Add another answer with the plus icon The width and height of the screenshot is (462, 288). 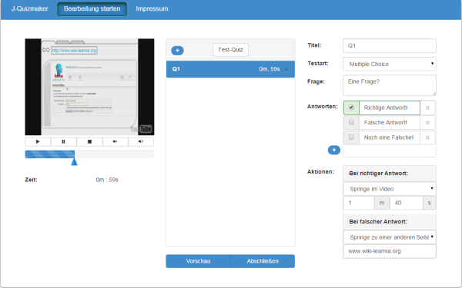(x=334, y=150)
